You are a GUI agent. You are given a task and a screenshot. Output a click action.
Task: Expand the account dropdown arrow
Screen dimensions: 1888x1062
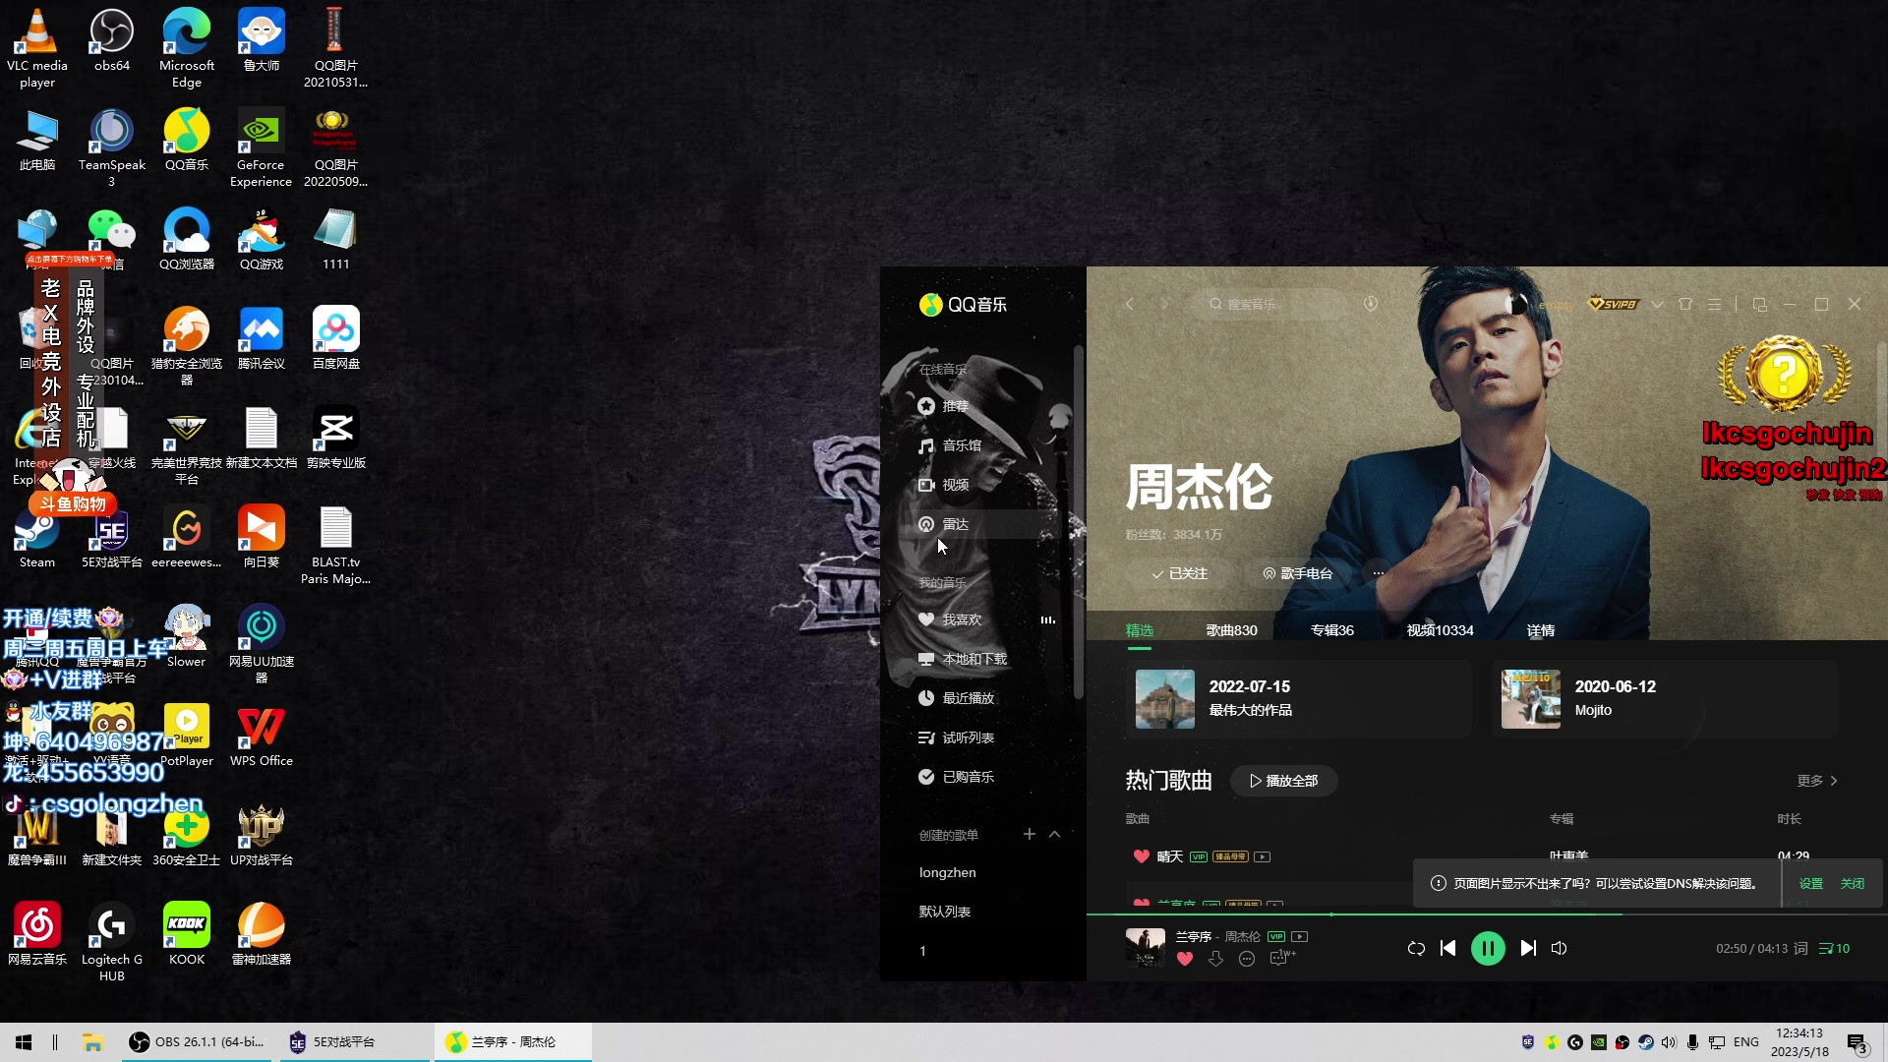click(x=1657, y=304)
